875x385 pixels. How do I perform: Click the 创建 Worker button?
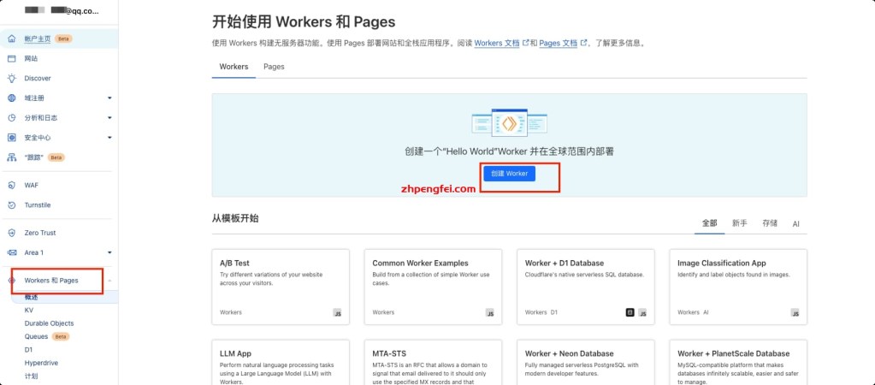click(509, 174)
